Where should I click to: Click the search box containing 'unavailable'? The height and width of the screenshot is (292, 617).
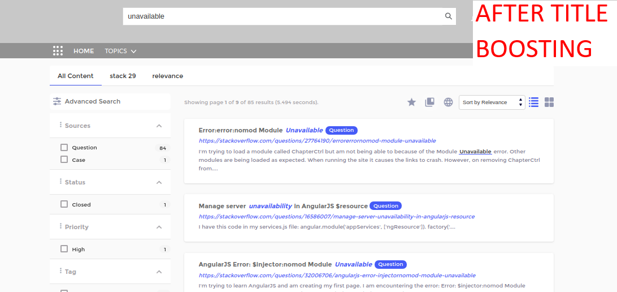point(283,16)
